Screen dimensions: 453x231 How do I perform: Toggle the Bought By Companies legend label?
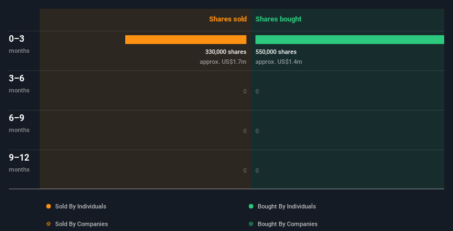pyautogui.click(x=287, y=224)
